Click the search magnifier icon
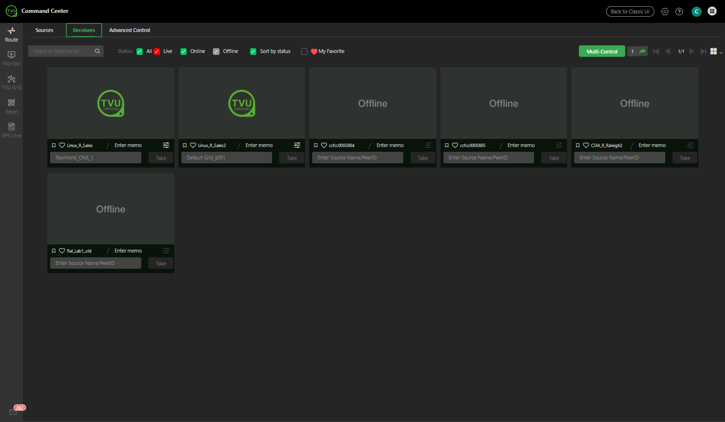The width and height of the screenshot is (725, 422). [x=97, y=51]
